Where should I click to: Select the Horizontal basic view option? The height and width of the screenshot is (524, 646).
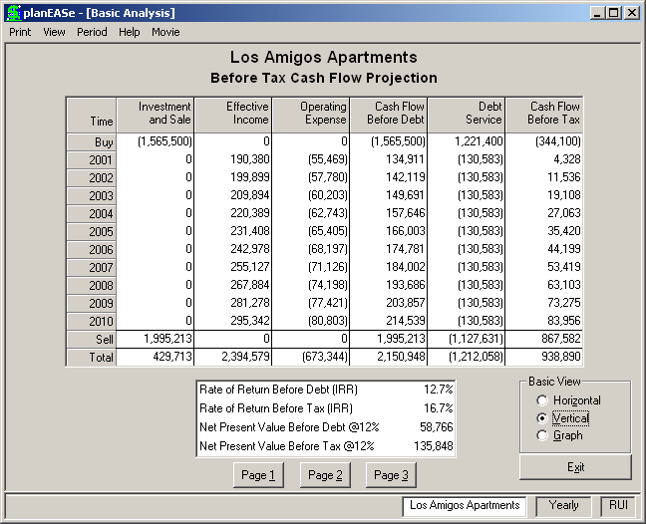pos(568,400)
